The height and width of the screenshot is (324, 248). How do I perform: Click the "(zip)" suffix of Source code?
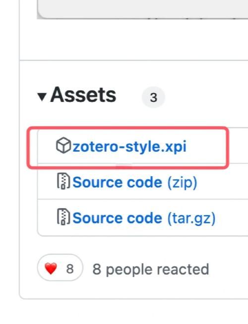tap(182, 183)
